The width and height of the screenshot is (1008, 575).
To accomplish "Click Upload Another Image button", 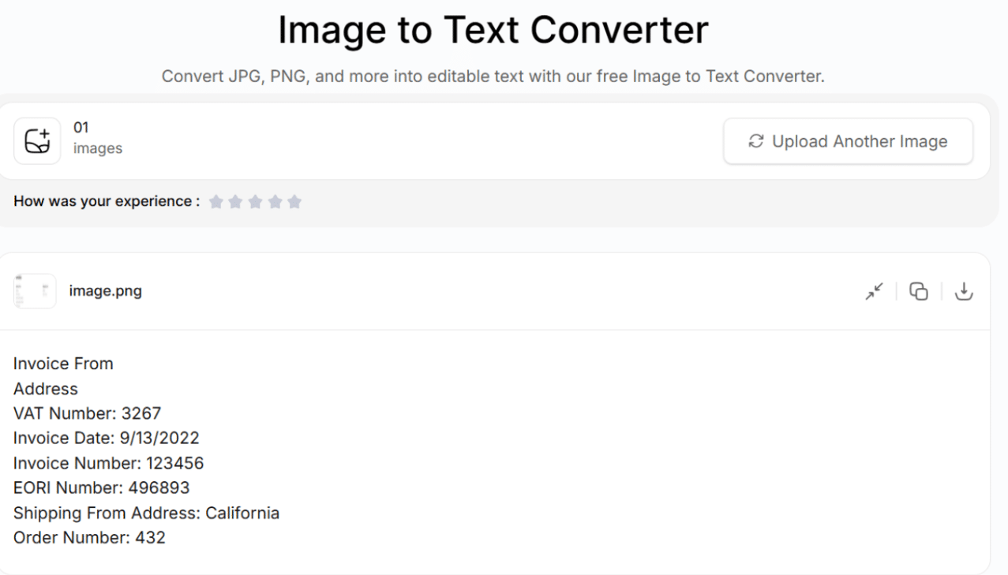I will (848, 141).
